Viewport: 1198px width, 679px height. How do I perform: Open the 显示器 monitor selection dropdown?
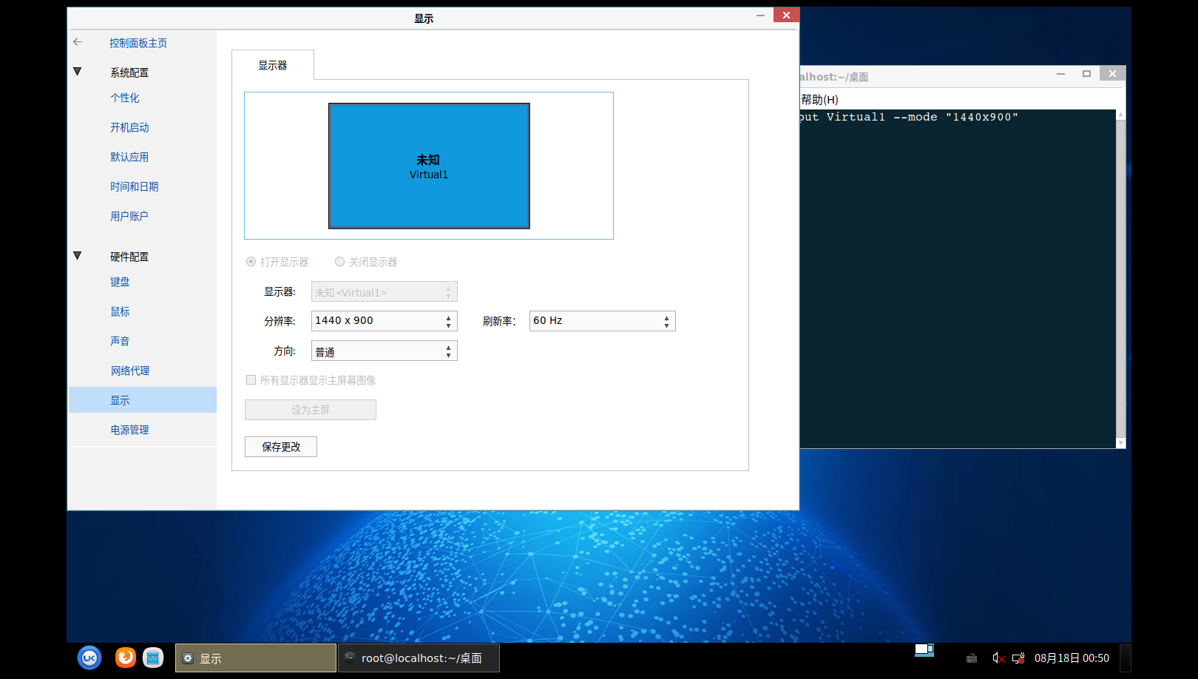coord(385,291)
